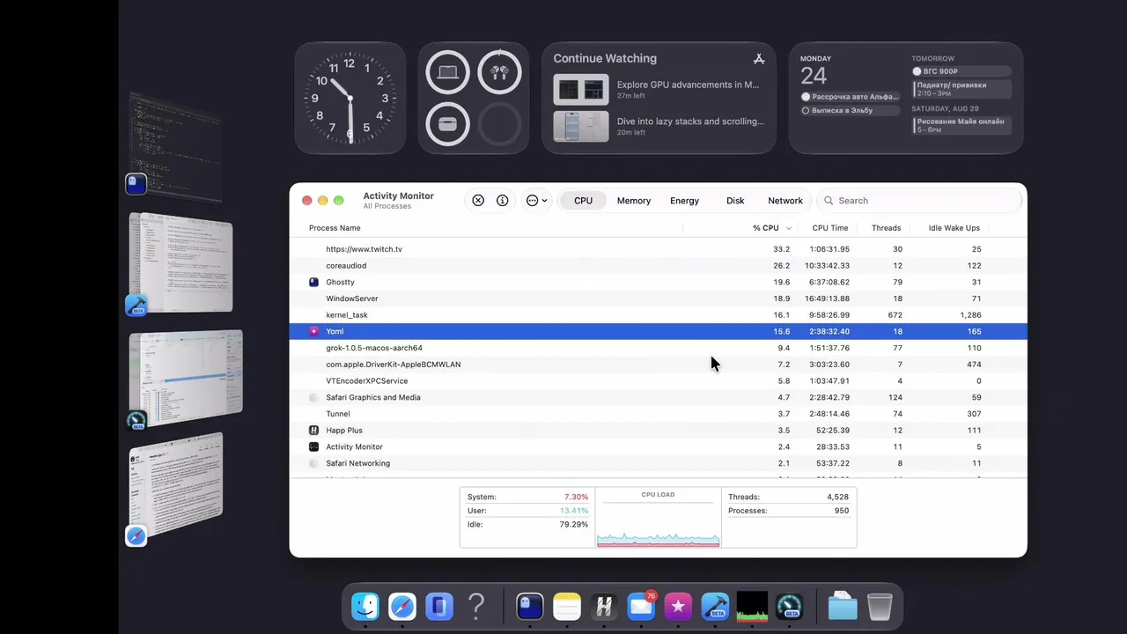The height and width of the screenshot is (634, 1127).
Task: Click the User percentage value 13.41%
Action: [573, 511]
